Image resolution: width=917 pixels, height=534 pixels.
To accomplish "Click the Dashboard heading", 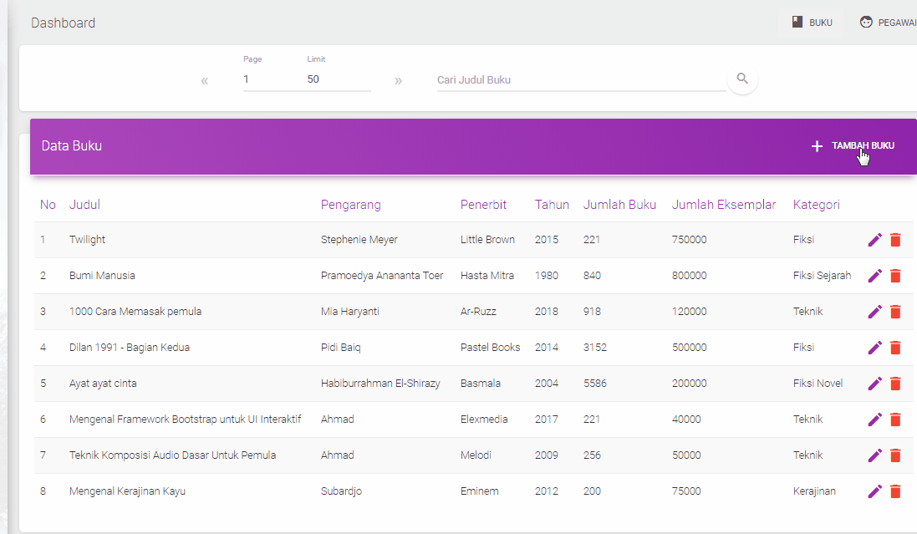I will (x=63, y=23).
